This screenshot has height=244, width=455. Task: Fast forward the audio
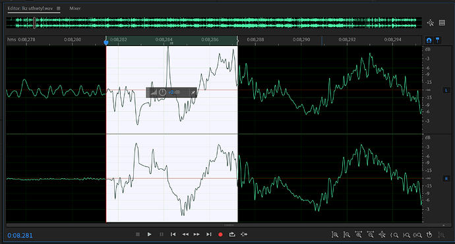[197, 234]
